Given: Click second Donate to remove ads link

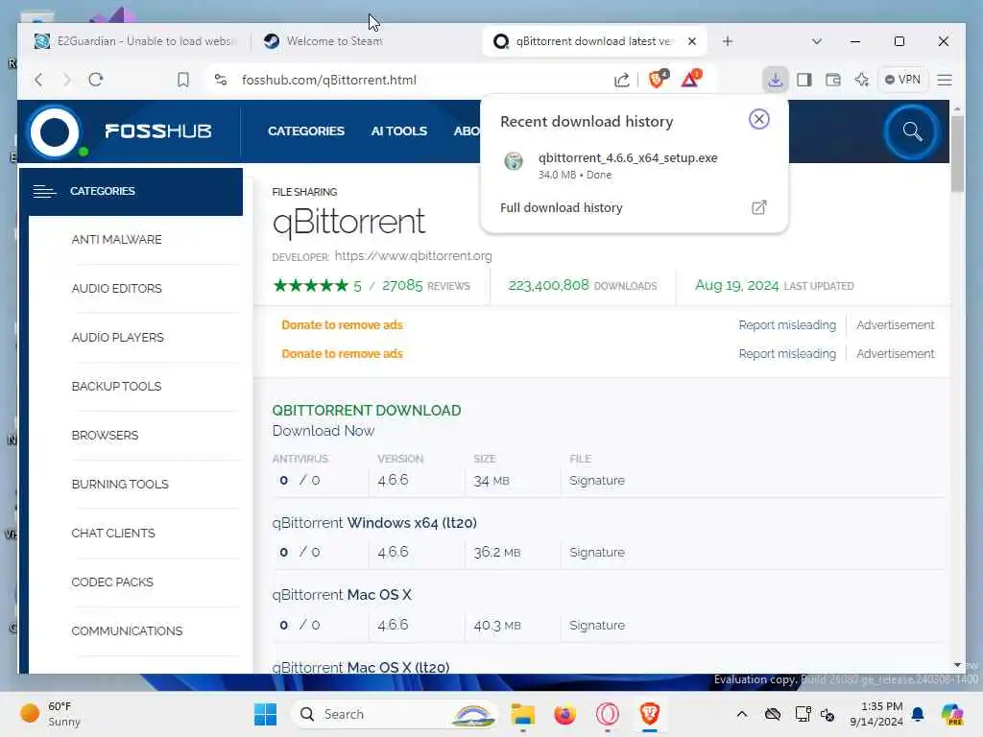Looking at the screenshot, I should 343,353.
